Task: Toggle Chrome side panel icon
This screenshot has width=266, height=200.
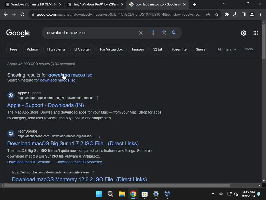Action: click(x=244, y=15)
